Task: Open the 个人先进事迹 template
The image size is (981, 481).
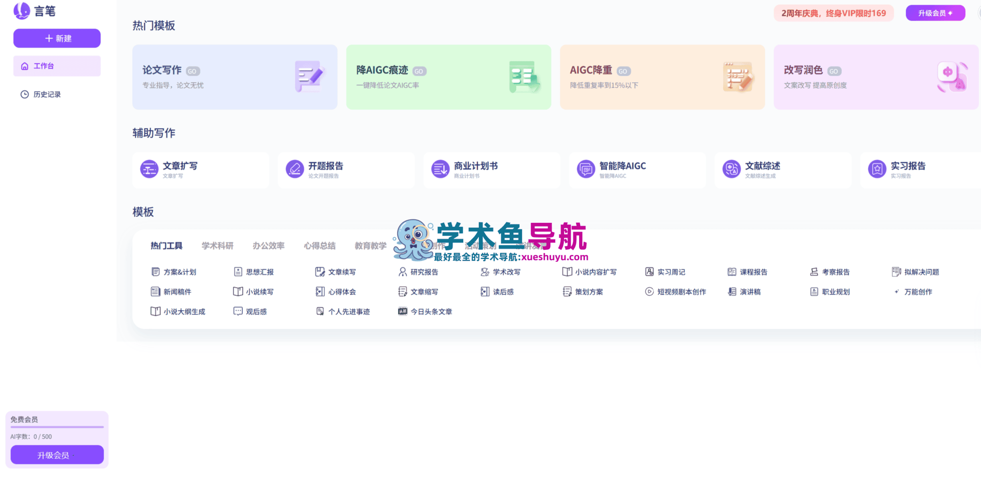Action: coord(343,311)
